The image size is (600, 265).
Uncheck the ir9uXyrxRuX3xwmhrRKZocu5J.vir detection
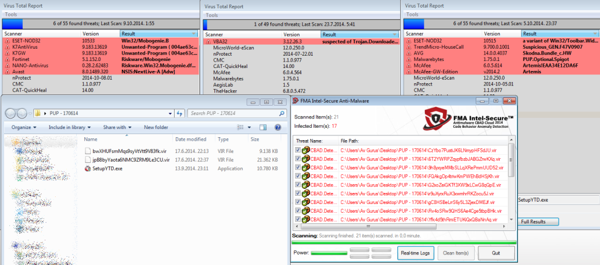point(298,193)
